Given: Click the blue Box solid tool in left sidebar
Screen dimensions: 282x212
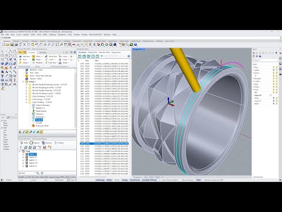Looking at the screenshot, I should click(2, 64).
